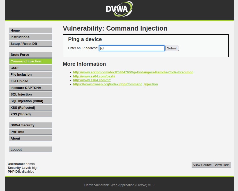
Task: Click the 'Username: admin' status text
Action: point(21,164)
